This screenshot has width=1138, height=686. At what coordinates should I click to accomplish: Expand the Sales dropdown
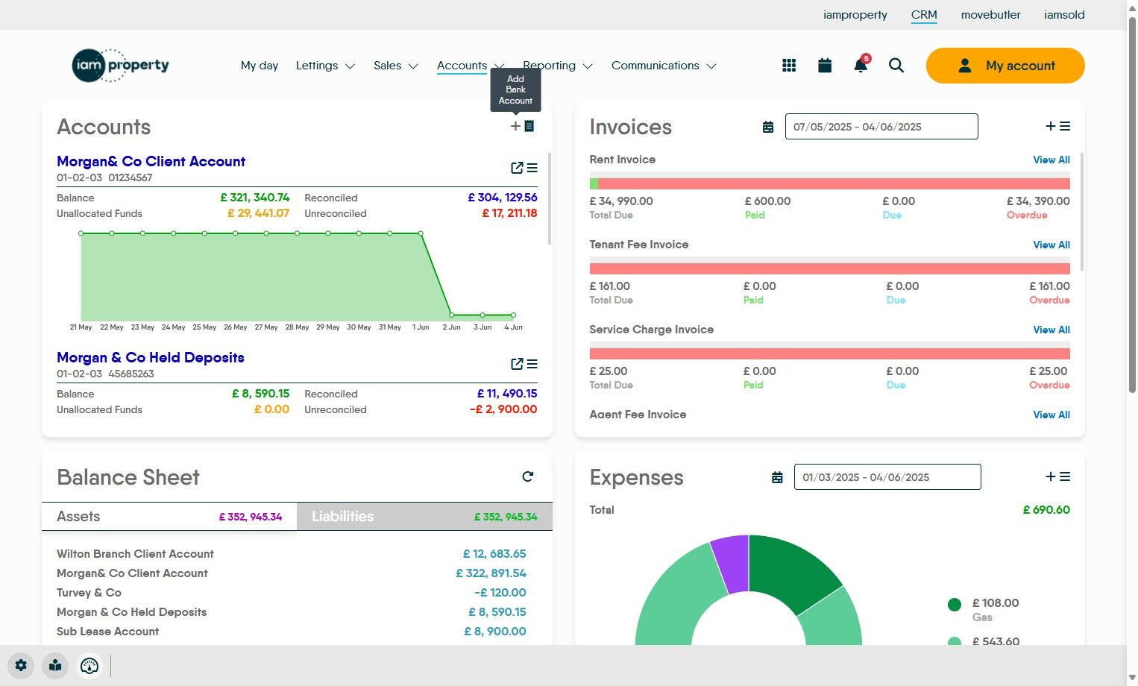coord(396,66)
